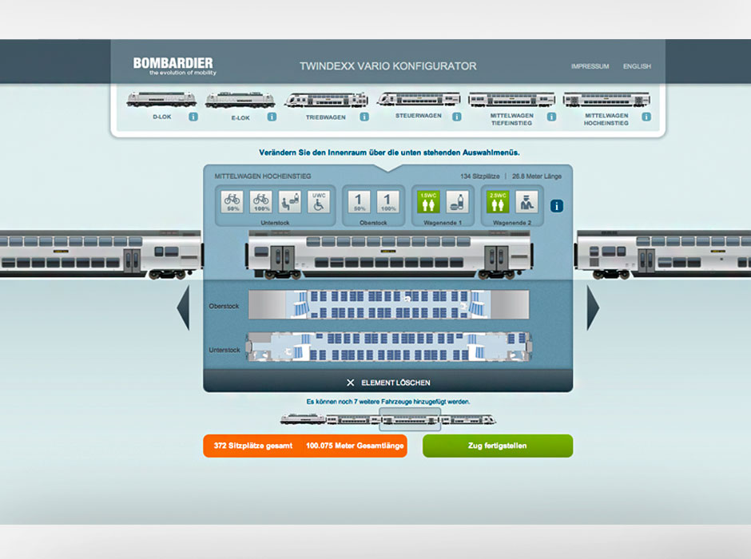Click the '100.075 Meter Gesamtlänge' summary
The height and width of the screenshot is (559, 751).
[355, 446]
